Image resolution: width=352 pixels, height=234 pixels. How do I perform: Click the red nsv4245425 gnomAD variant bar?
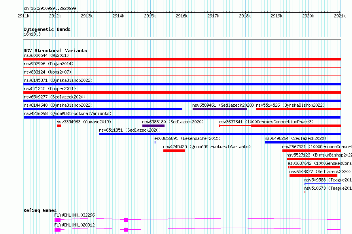coord(174,151)
